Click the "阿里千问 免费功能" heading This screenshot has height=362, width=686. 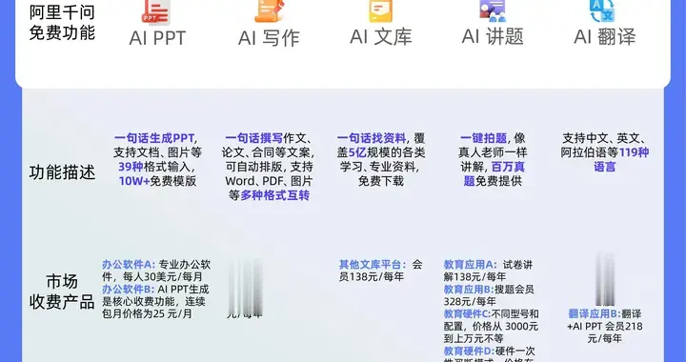[x=62, y=23]
